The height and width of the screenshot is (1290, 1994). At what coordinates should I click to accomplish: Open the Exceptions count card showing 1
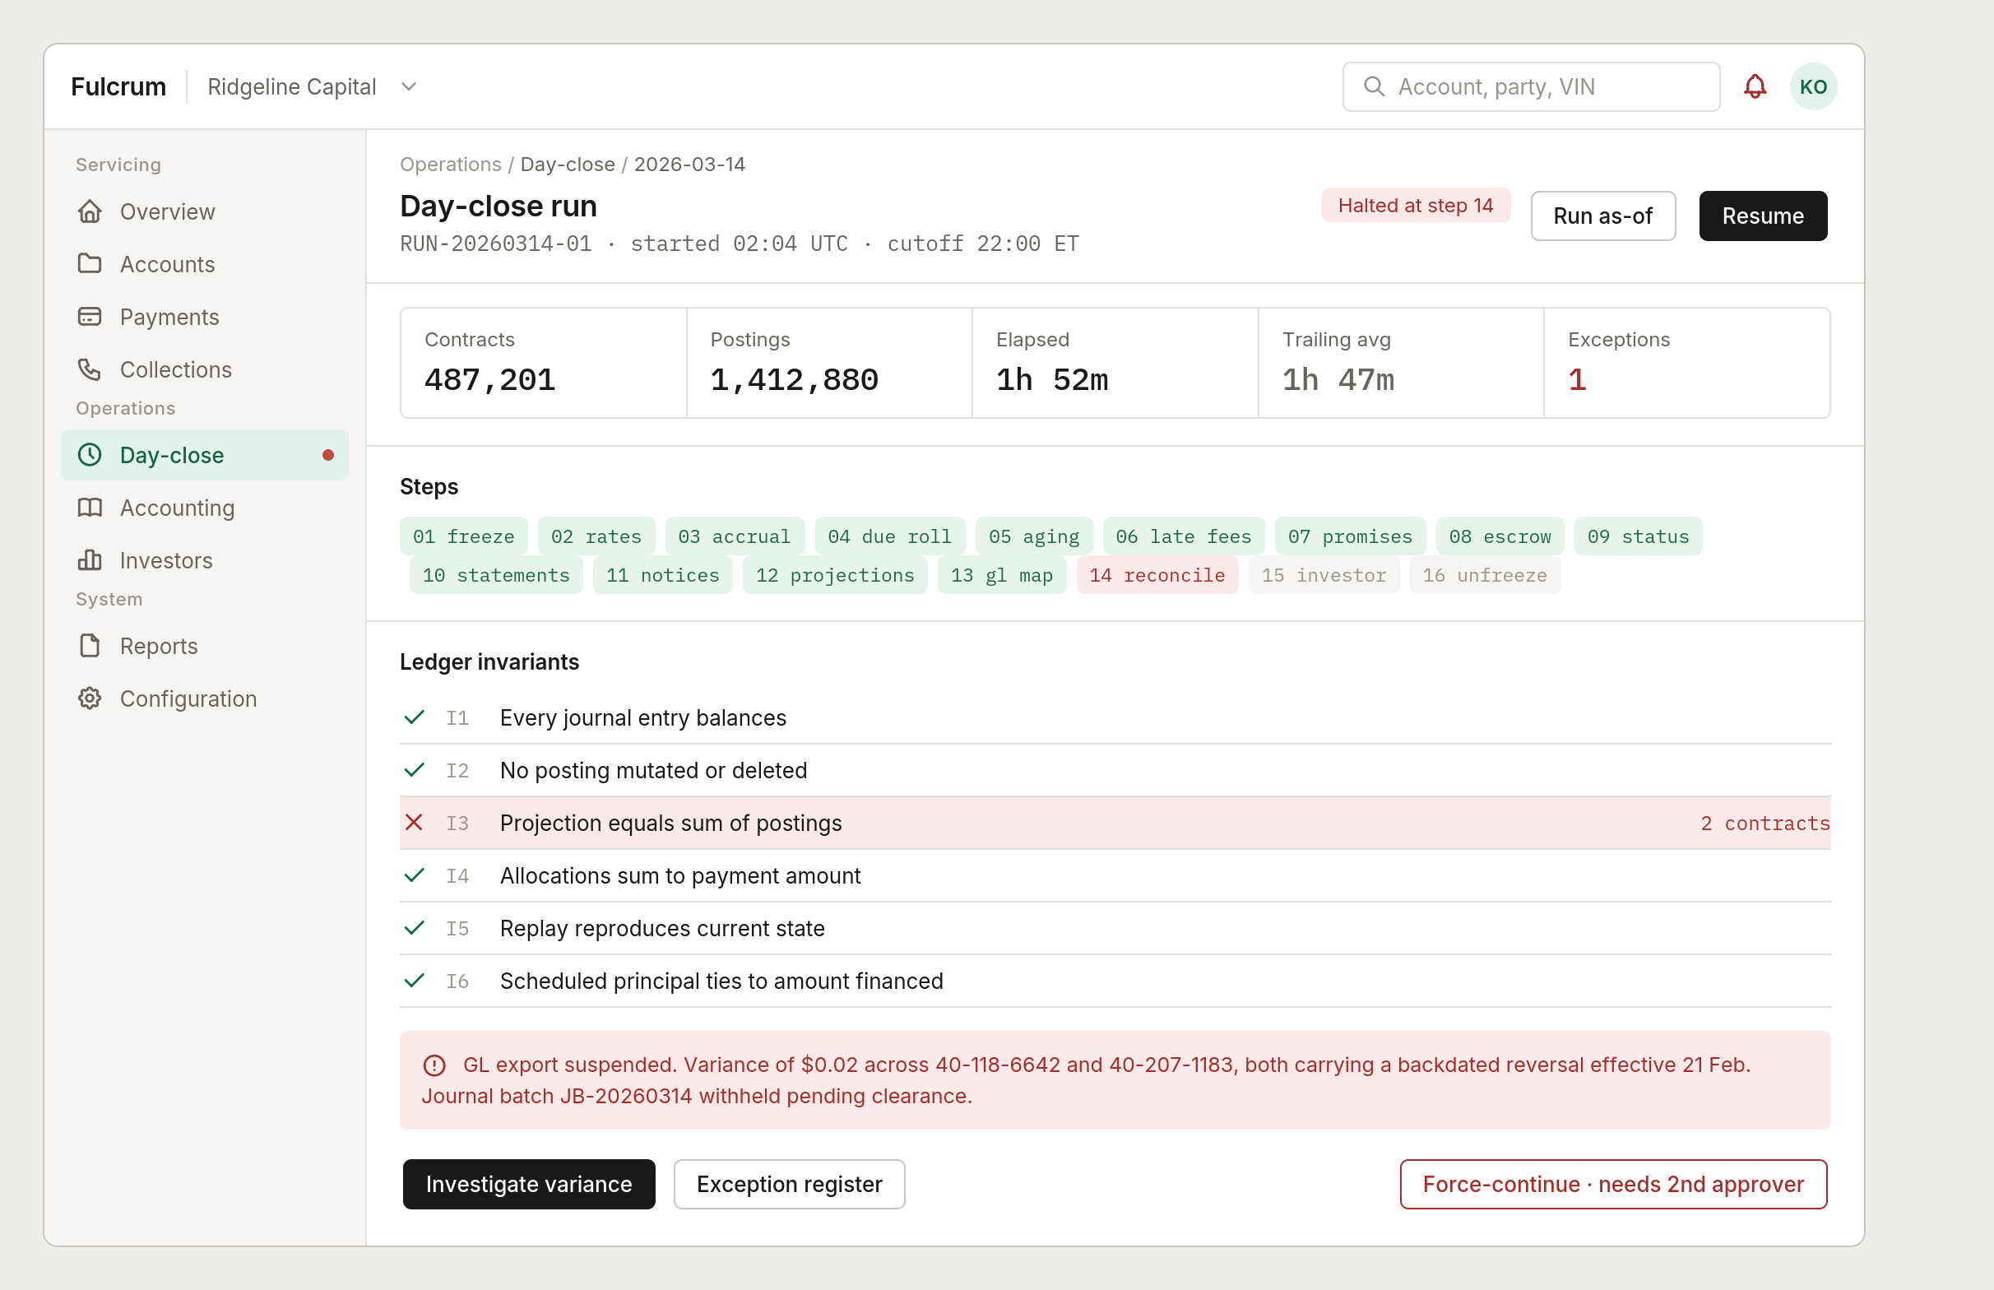click(x=1686, y=363)
